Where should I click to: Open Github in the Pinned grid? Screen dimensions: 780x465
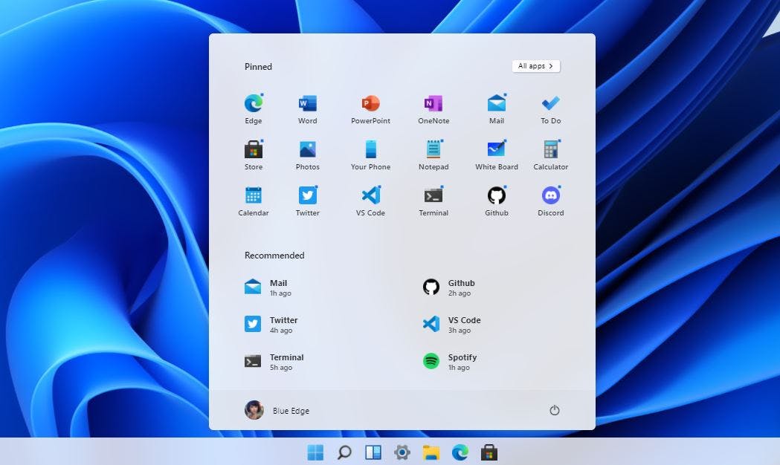tap(497, 201)
